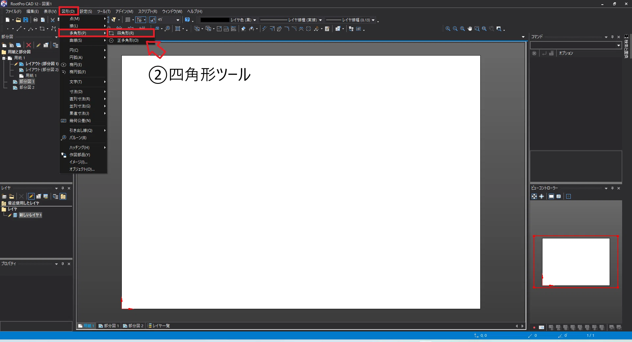Collapse the 用紙 1 tree node
Image resolution: width=632 pixels, height=342 pixels.
(x=4, y=58)
